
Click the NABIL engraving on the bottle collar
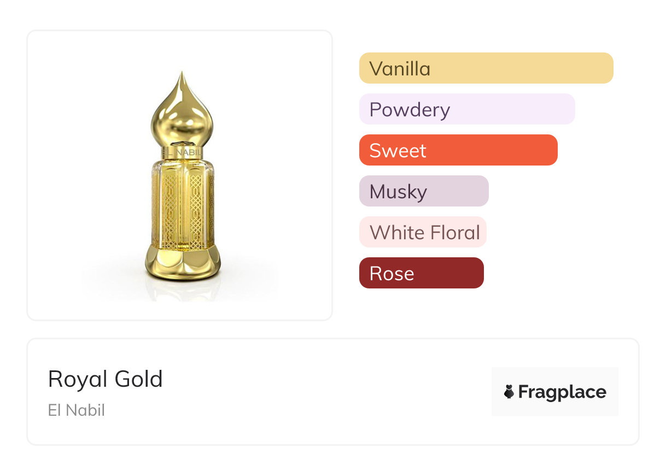[189, 152]
